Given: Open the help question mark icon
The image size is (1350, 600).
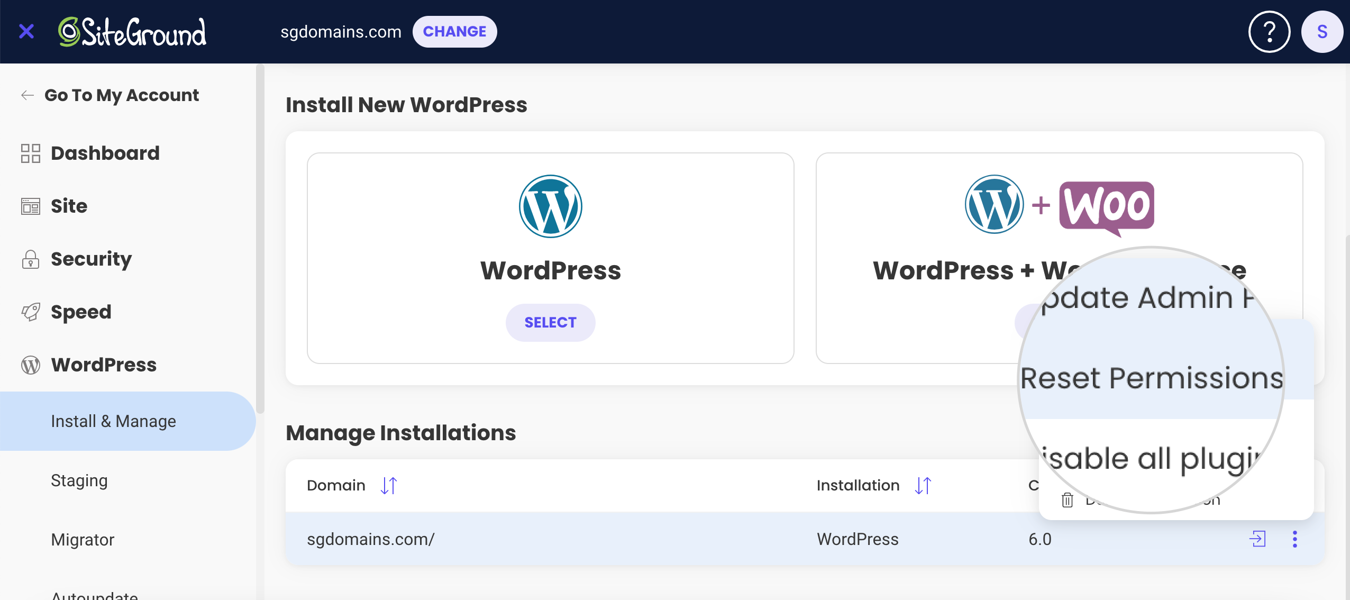Looking at the screenshot, I should pyautogui.click(x=1269, y=32).
